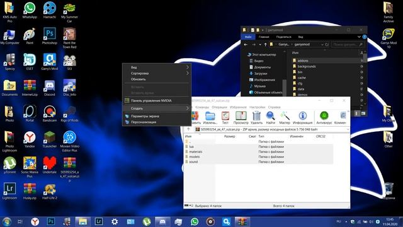Viewport: 403px width, 227px height.
Task: Expand Сортировка submenu in context menu
Action: (x=157, y=73)
